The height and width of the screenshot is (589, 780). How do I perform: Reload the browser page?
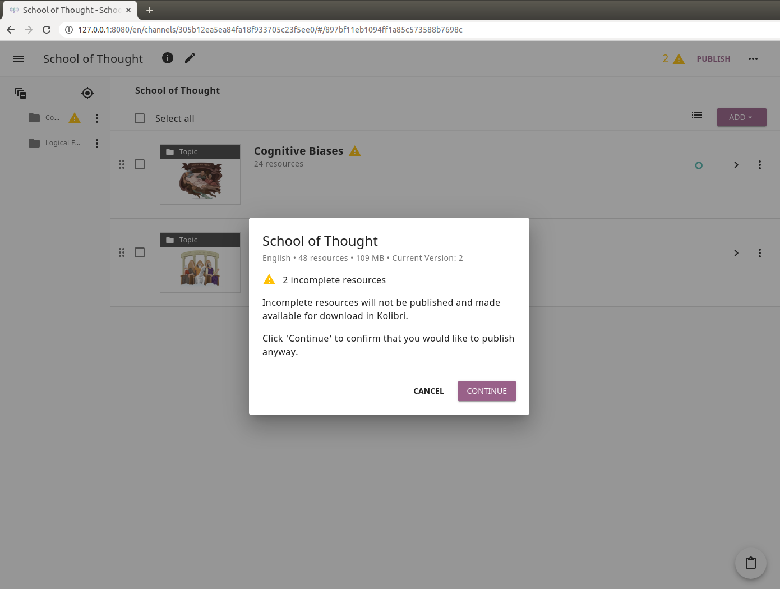pyautogui.click(x=47, y=30)
